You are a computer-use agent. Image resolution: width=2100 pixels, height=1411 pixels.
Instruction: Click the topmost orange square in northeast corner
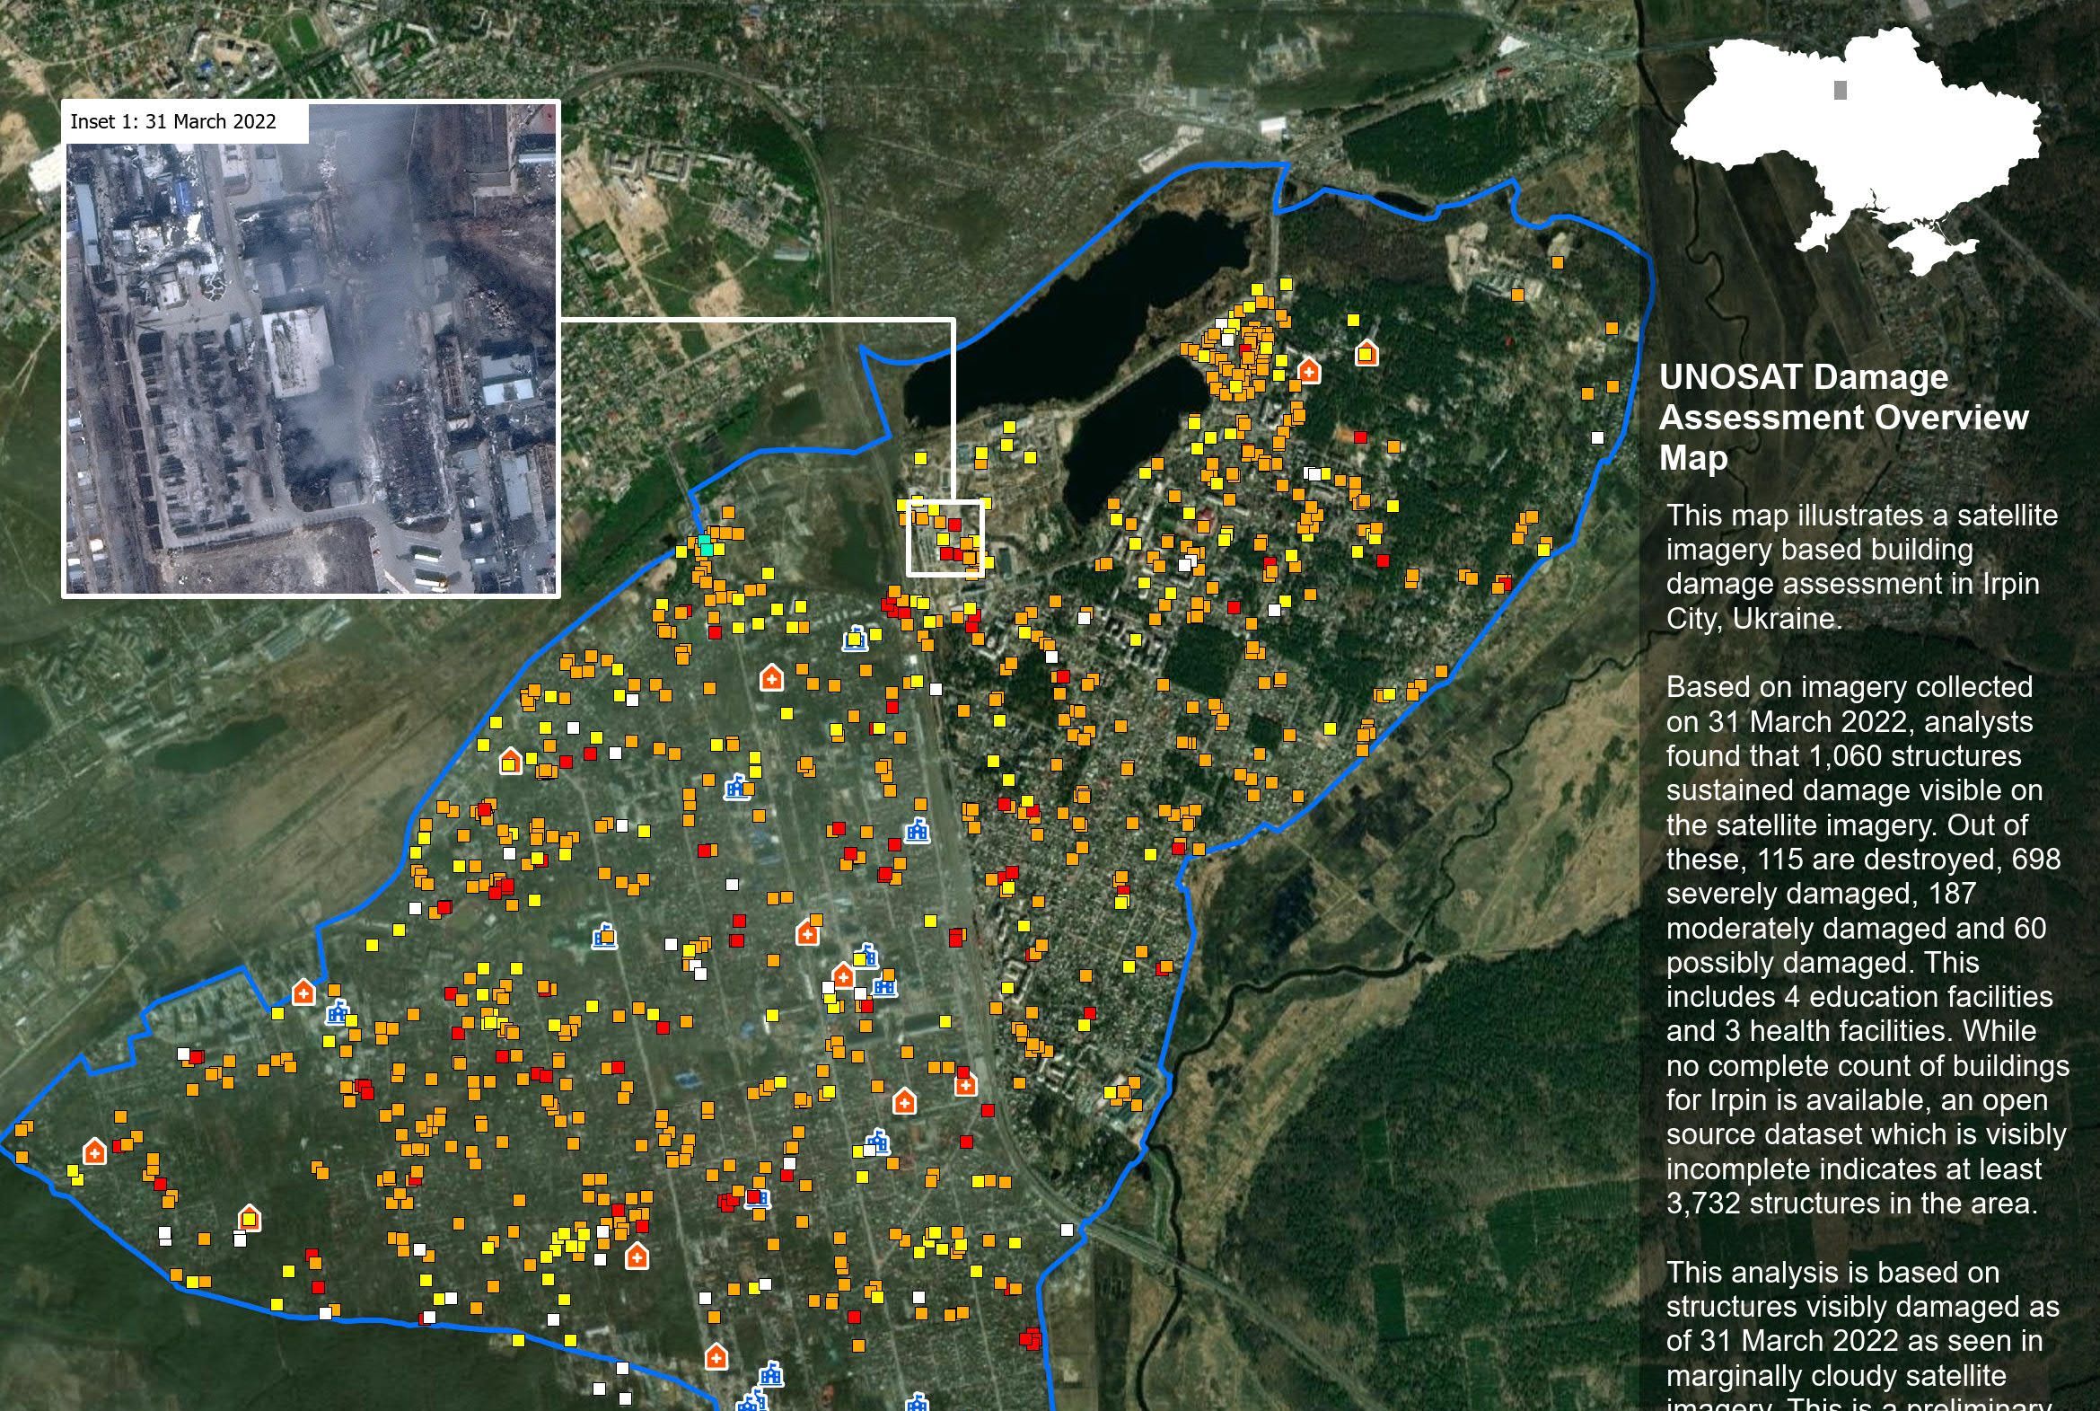pyautogui.click(x=1557, y=263)
